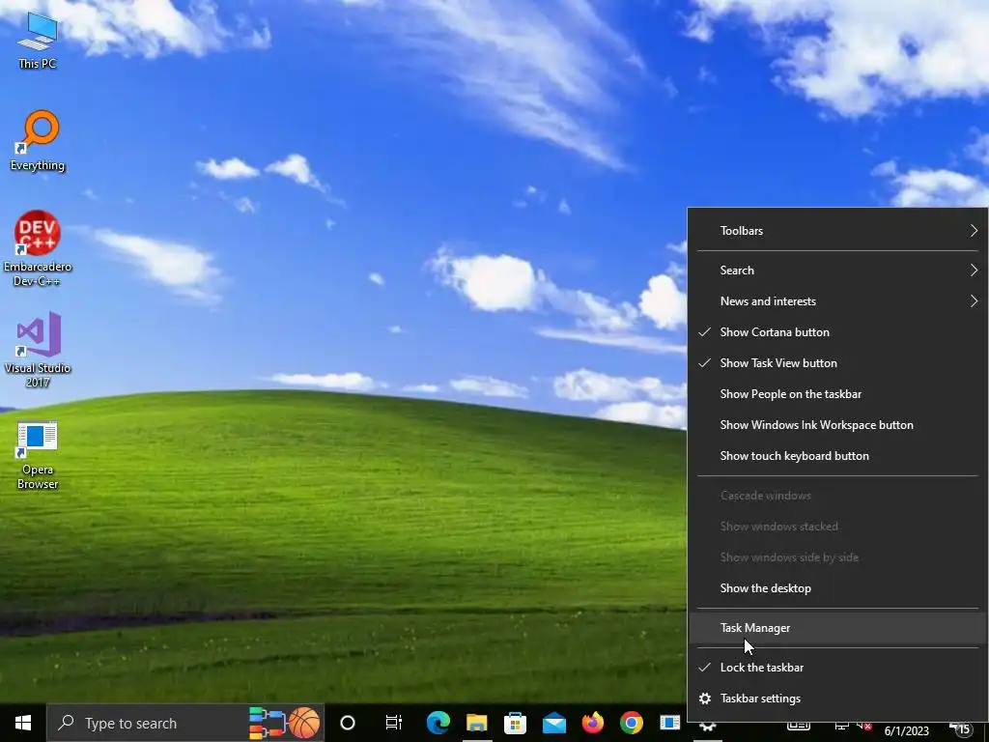Expand the Toolbars submenu
This screenshot has height=742, width=989.
pos(837,231)
